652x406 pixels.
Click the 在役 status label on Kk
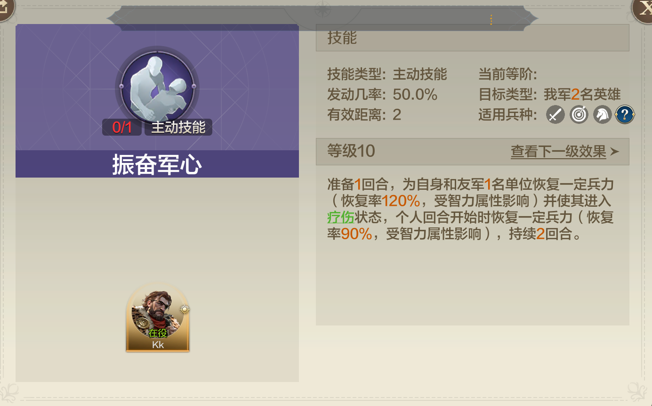(x=158, y=333)
